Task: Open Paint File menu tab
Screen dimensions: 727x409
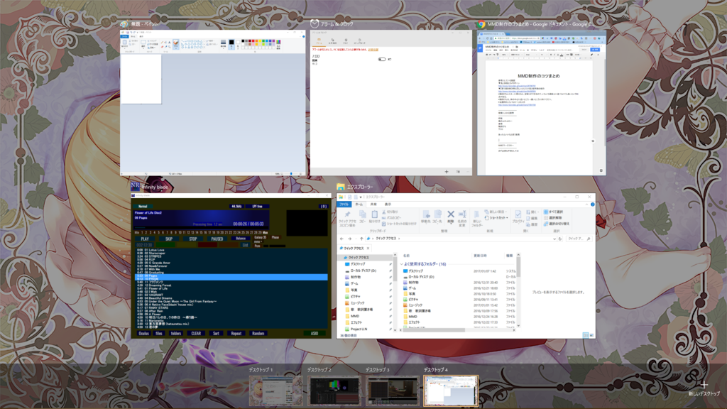Action: coord(124,36)
